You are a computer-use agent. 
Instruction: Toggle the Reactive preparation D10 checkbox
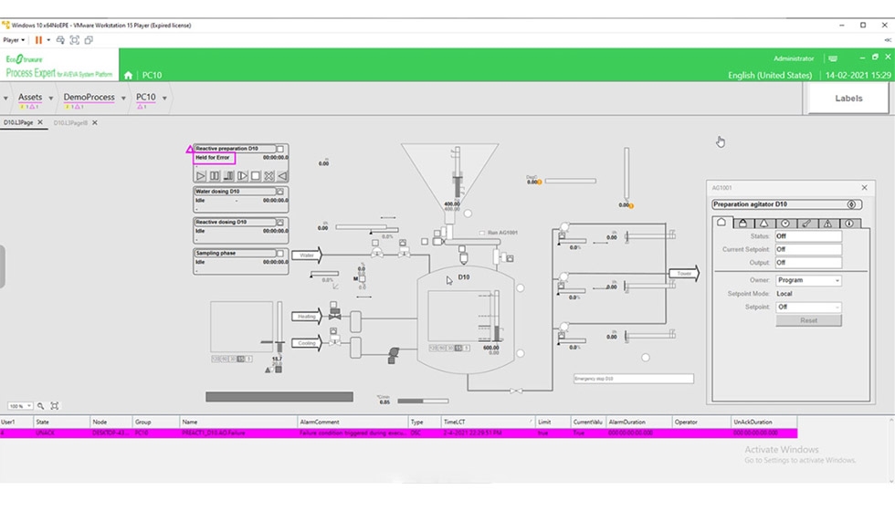click(x=280, y=149)
